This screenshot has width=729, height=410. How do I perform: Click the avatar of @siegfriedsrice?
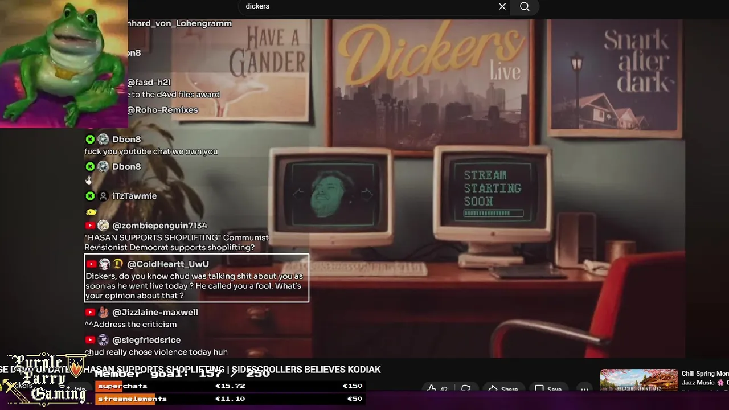pyautogui.click(x=103, y=340)
